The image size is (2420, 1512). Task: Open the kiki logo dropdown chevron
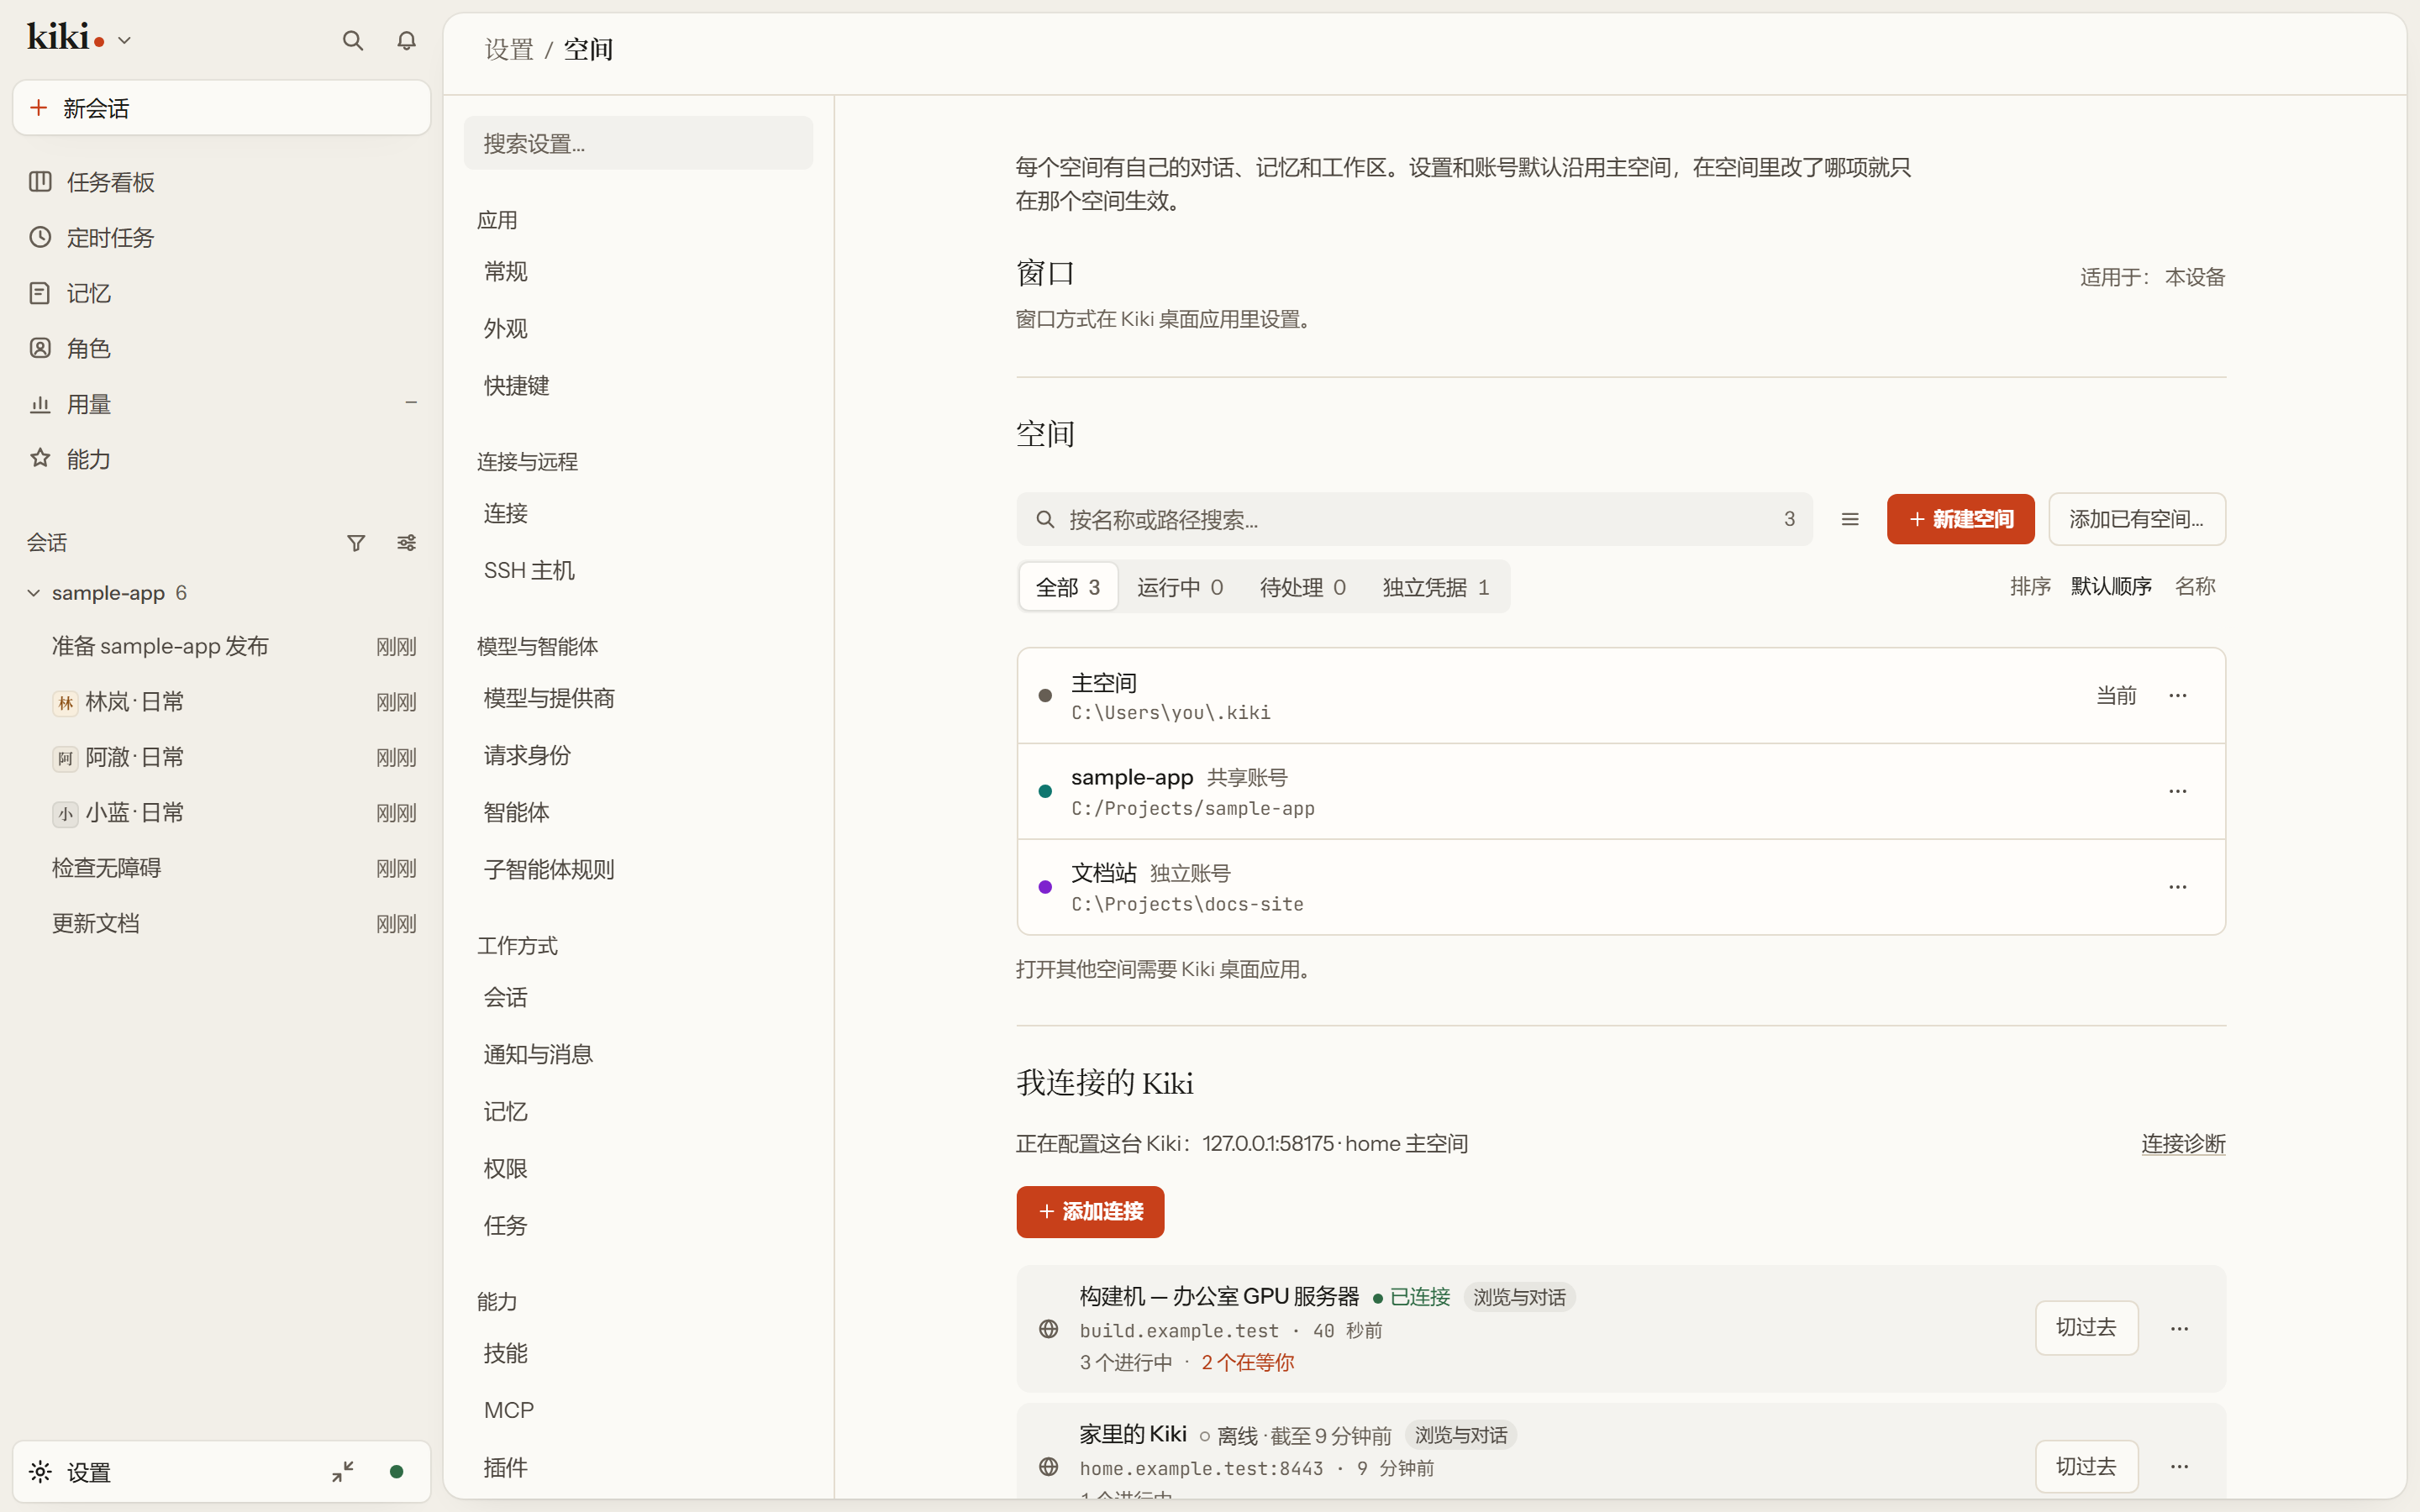(124, 41)
